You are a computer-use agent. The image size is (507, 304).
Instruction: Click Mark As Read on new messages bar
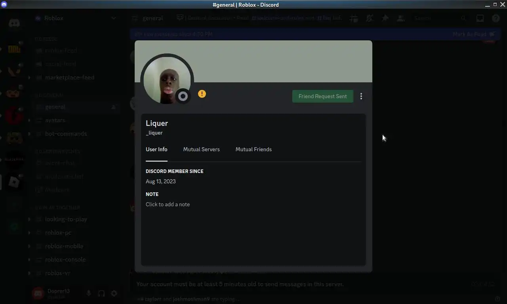coord(474,34)
